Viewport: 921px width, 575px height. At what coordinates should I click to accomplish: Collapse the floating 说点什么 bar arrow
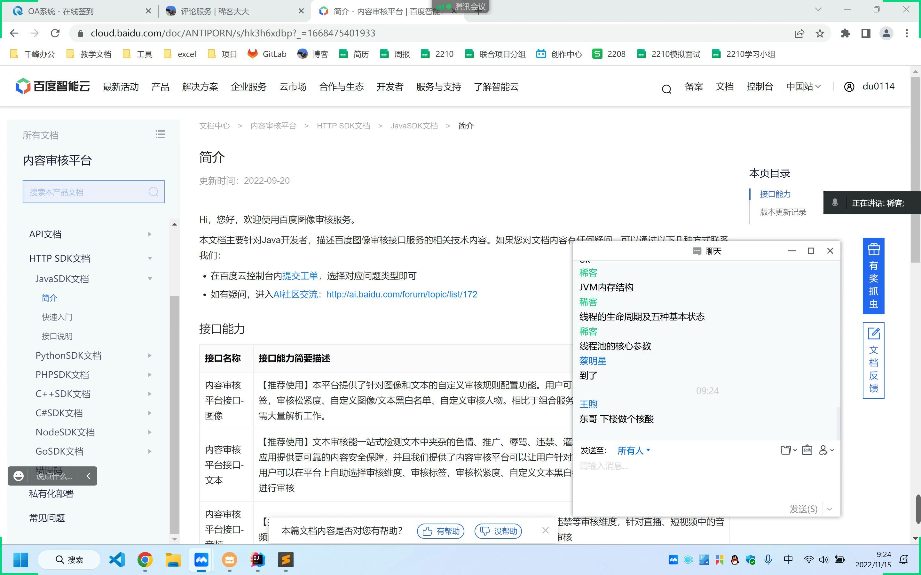coord(88,476)
